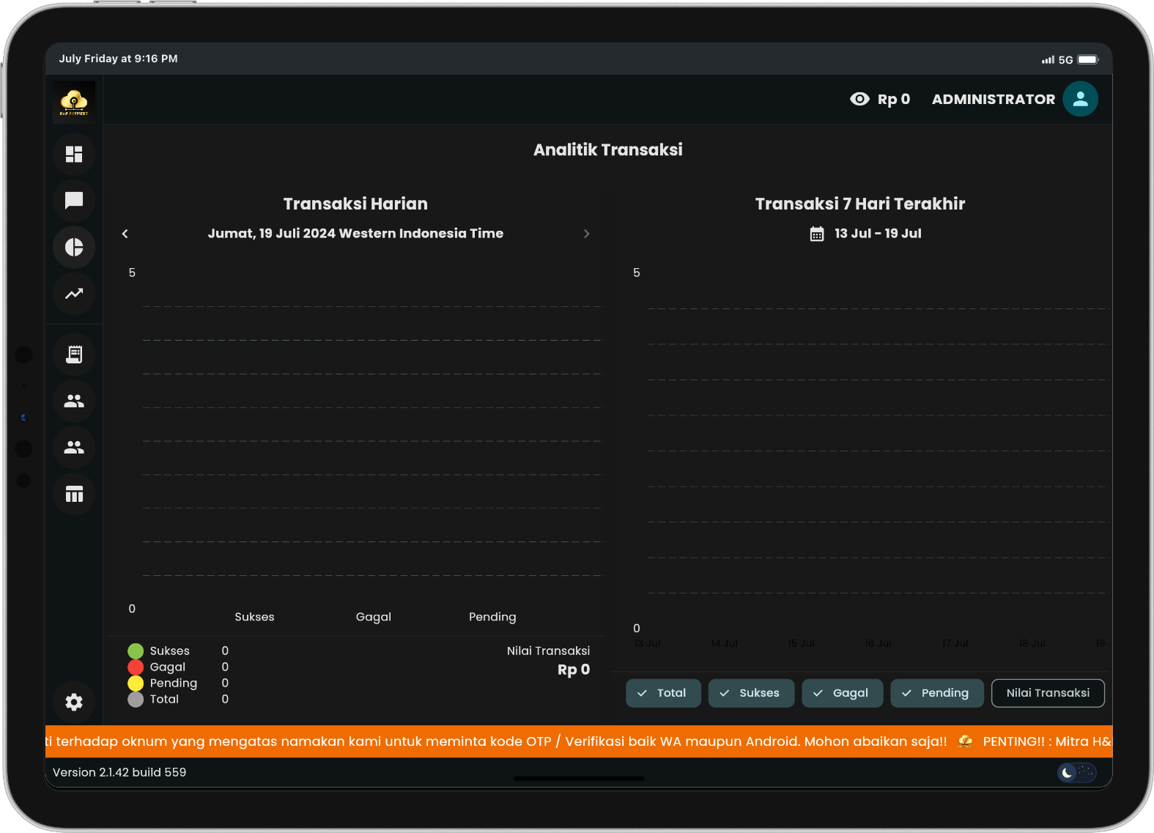The width and height of the screenshot is (1154, 833).
Task: Open the 13 Jul - 19 Jul date range picker
Action: pyautogui.click(x=866, y=234)
